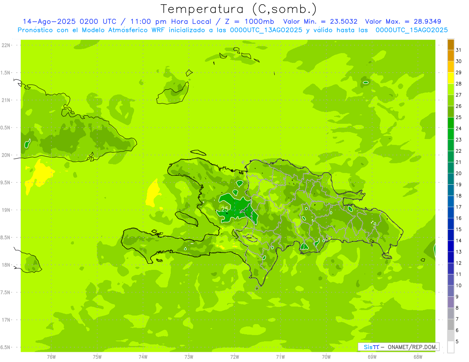Click the dark orange swatch above 31

click(x=451, y=45)
